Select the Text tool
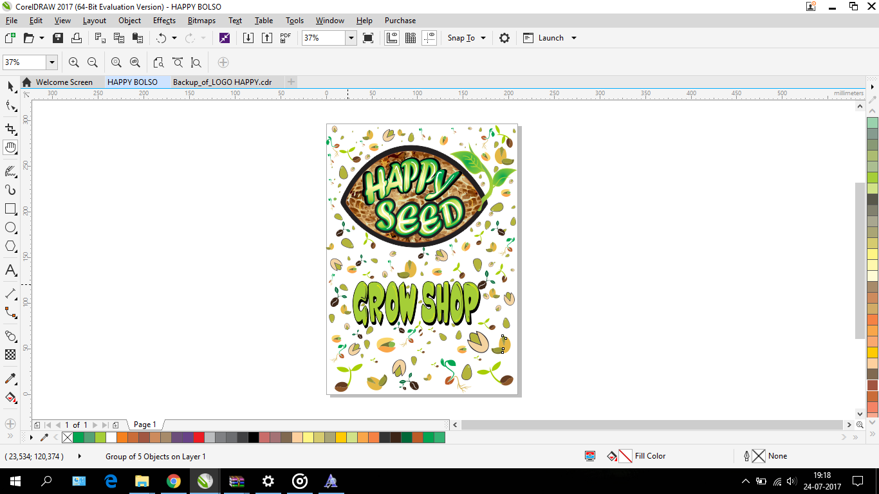This screenshot has height=494, width=879. tap(10, 270)
